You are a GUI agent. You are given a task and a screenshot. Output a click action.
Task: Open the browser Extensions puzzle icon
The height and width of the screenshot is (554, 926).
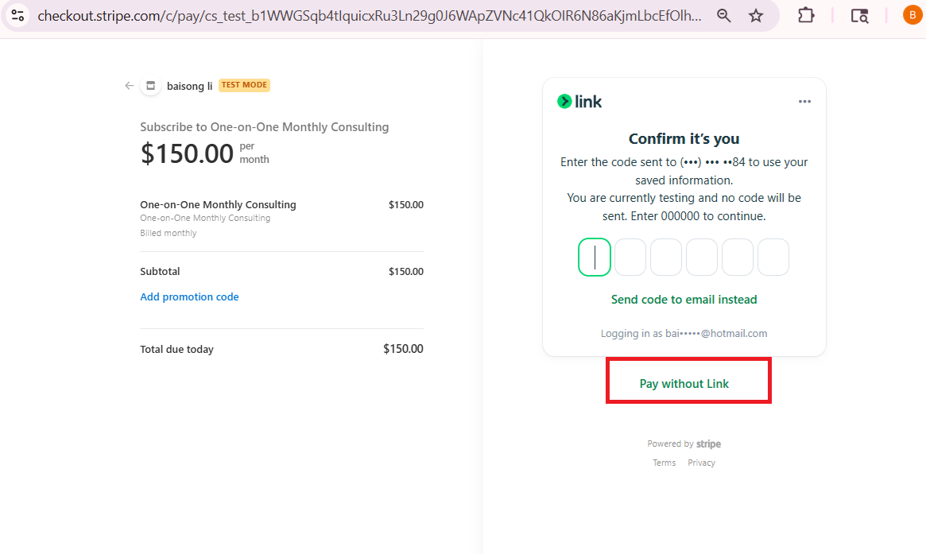click(806, 15)
